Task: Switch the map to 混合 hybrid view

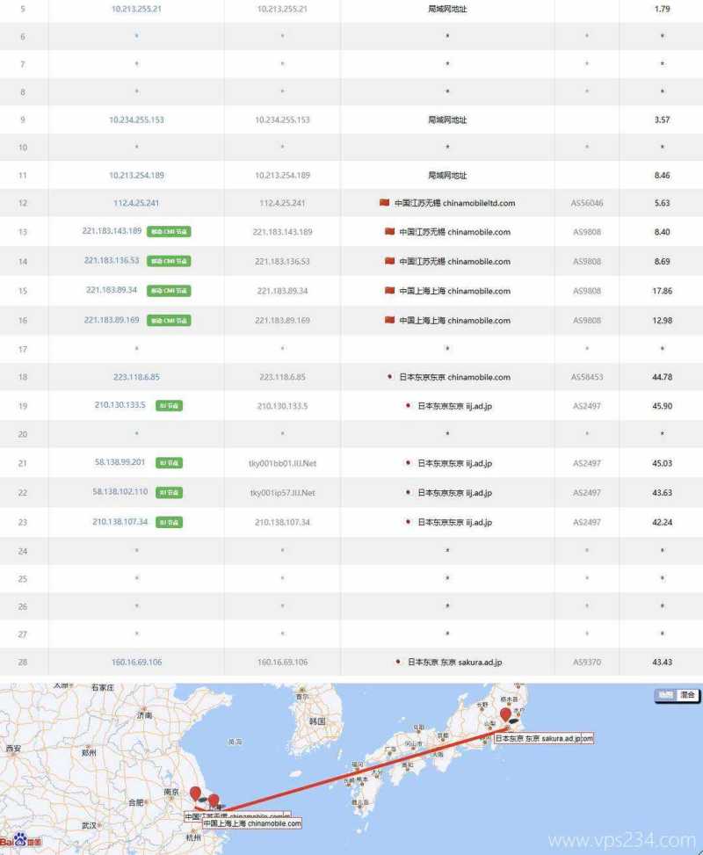Action: click(x=687, y=695)
